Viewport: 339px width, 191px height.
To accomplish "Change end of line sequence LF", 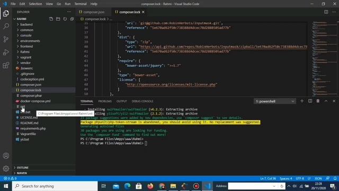I will pos(309,178).
